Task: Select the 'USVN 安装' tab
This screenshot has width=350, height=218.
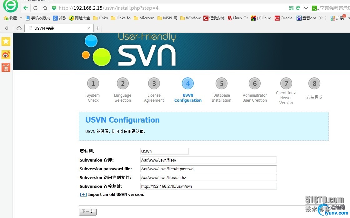Action: 59,28
